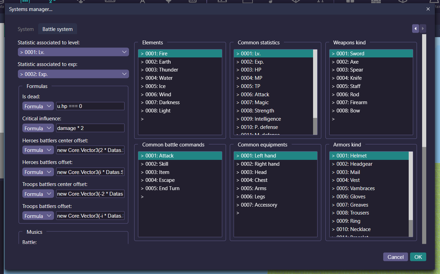Select '0004: MP' statistic
This screenshot has width=440, height=274.
(x=273, y=78)
